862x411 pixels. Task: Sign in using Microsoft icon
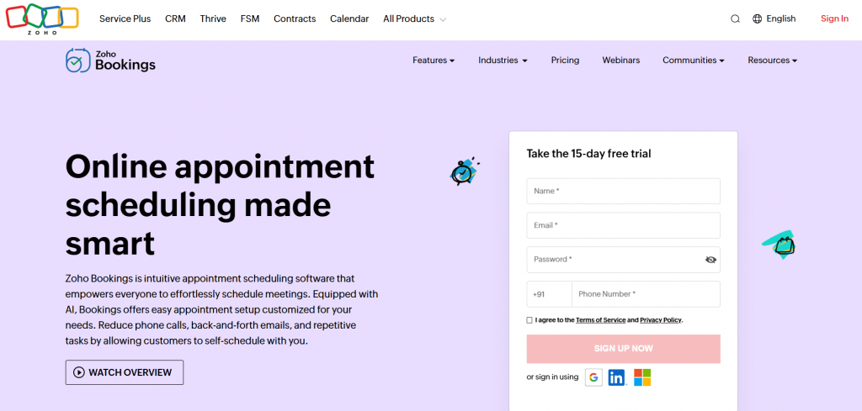tap(642, 377)
